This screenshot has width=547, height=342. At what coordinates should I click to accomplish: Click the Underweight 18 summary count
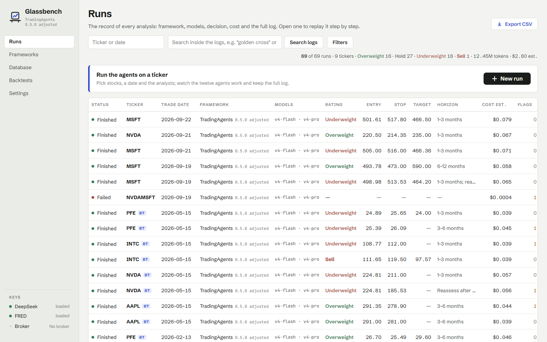pyautogui.click(x=435, y=56)
